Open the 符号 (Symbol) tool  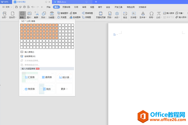[x=151, y=15]
